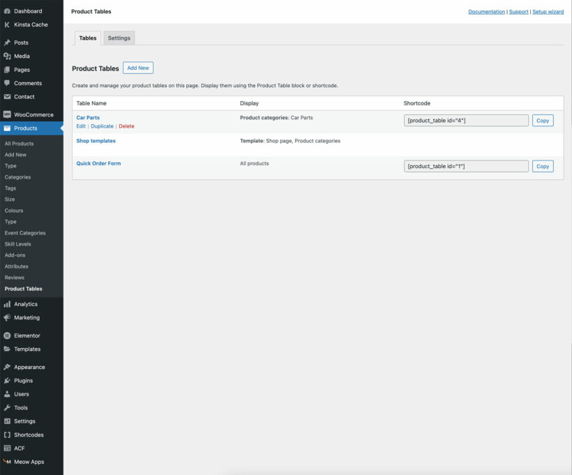The image size is (572, 475).
Task: Duplicate the Car Parts table
Action: (x=102, y=126)
